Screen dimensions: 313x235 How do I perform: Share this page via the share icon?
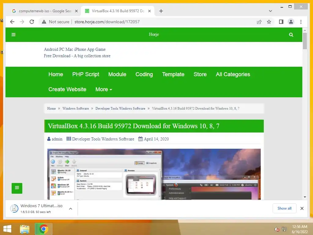tap(259, 22)
